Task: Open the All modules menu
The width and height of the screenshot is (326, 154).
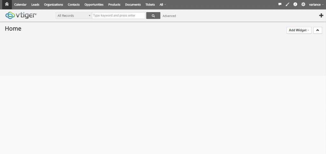Action: click(x=163, y=4)
